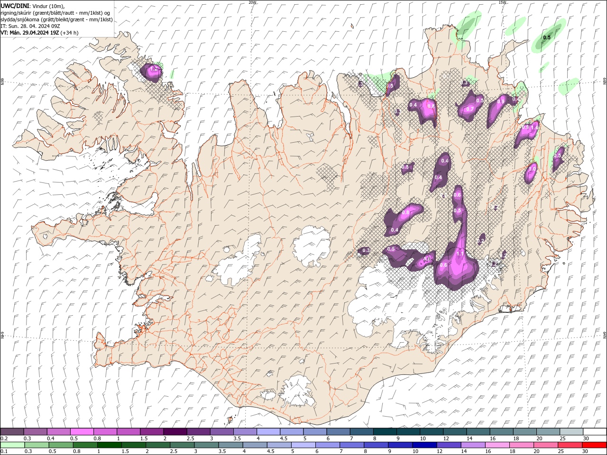Image resolution: width=607 pixels, height=455 pixels.
Task: Click the 0.7 snowfall value on the map
Action: pos(470,109)
